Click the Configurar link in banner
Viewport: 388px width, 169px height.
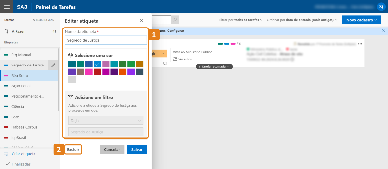point(175,31)
